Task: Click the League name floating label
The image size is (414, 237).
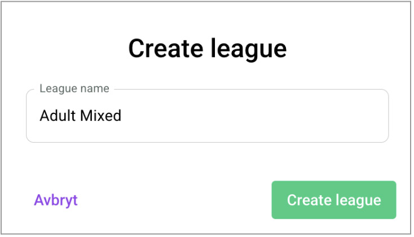Action: pyautogui.click(x=74, y=89)
